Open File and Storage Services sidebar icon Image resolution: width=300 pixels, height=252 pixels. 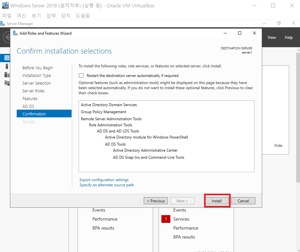pos(7,83)
